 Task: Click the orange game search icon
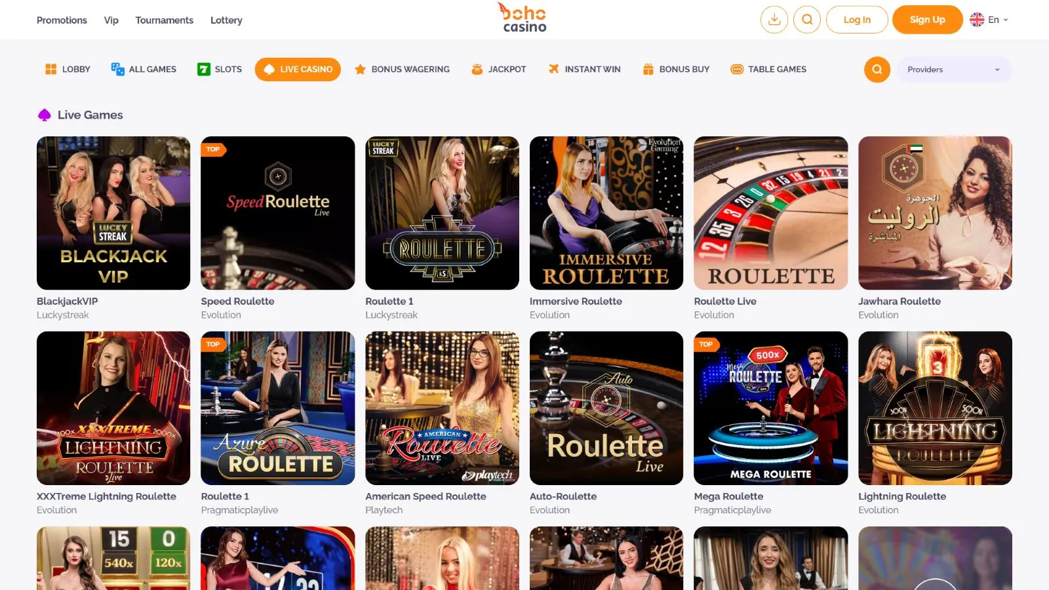click(877, 69)
